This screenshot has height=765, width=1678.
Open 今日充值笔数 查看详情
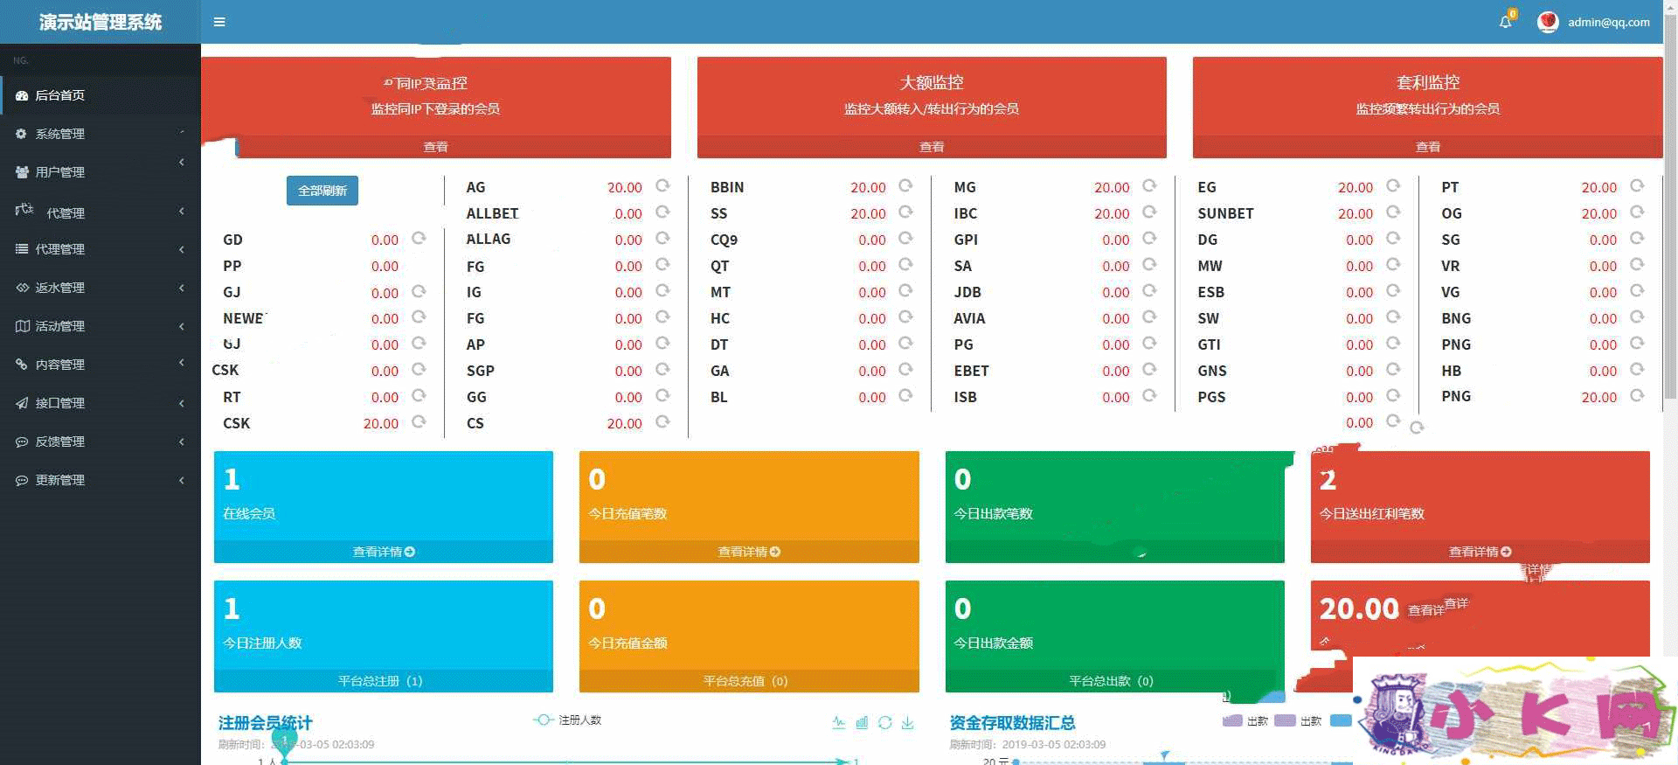(x=749, y=552)
